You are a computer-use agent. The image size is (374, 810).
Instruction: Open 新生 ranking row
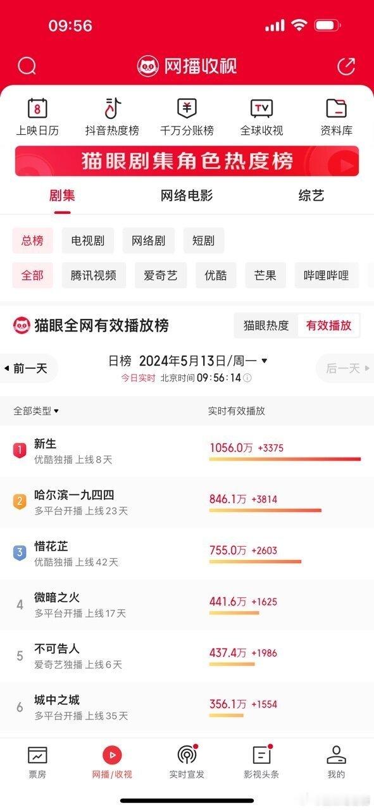pos(187,451)
